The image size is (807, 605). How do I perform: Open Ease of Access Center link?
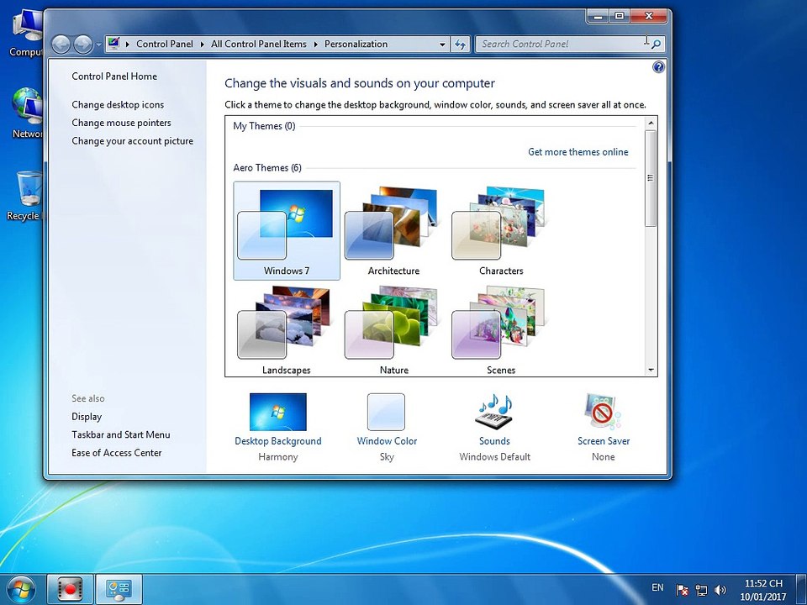[x=117, y=453]
